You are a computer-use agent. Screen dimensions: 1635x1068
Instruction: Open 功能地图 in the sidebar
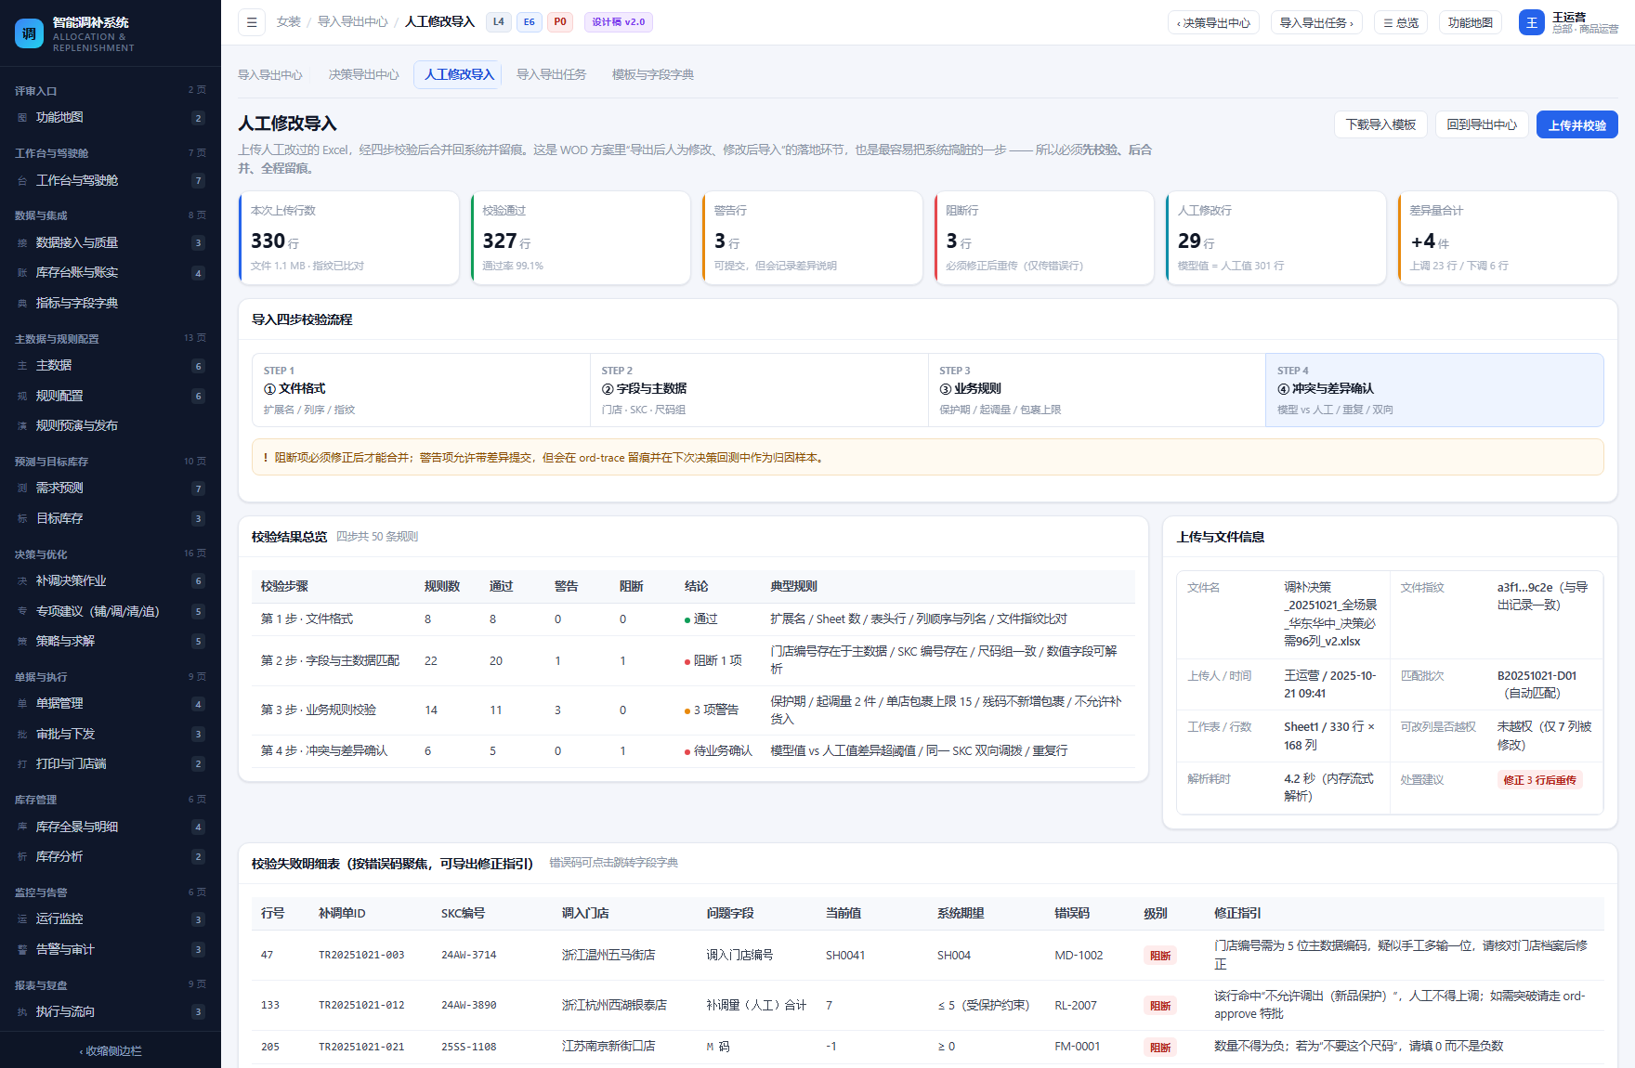(111, 118)
